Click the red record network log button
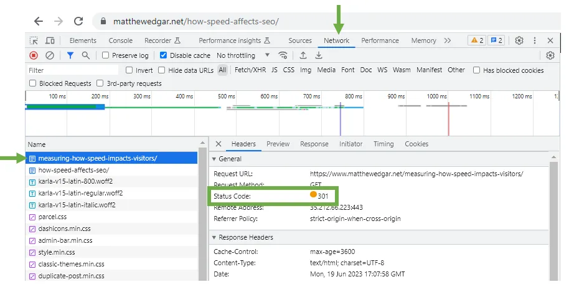The width and height of the screenshot is (574, 292). coord(34,55)
